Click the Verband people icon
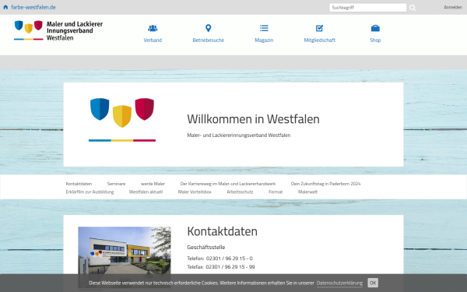467x292 pixels. 153,28
